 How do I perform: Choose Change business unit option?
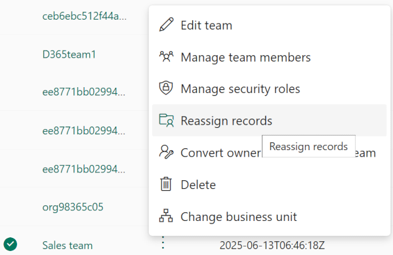pos(269,216)
